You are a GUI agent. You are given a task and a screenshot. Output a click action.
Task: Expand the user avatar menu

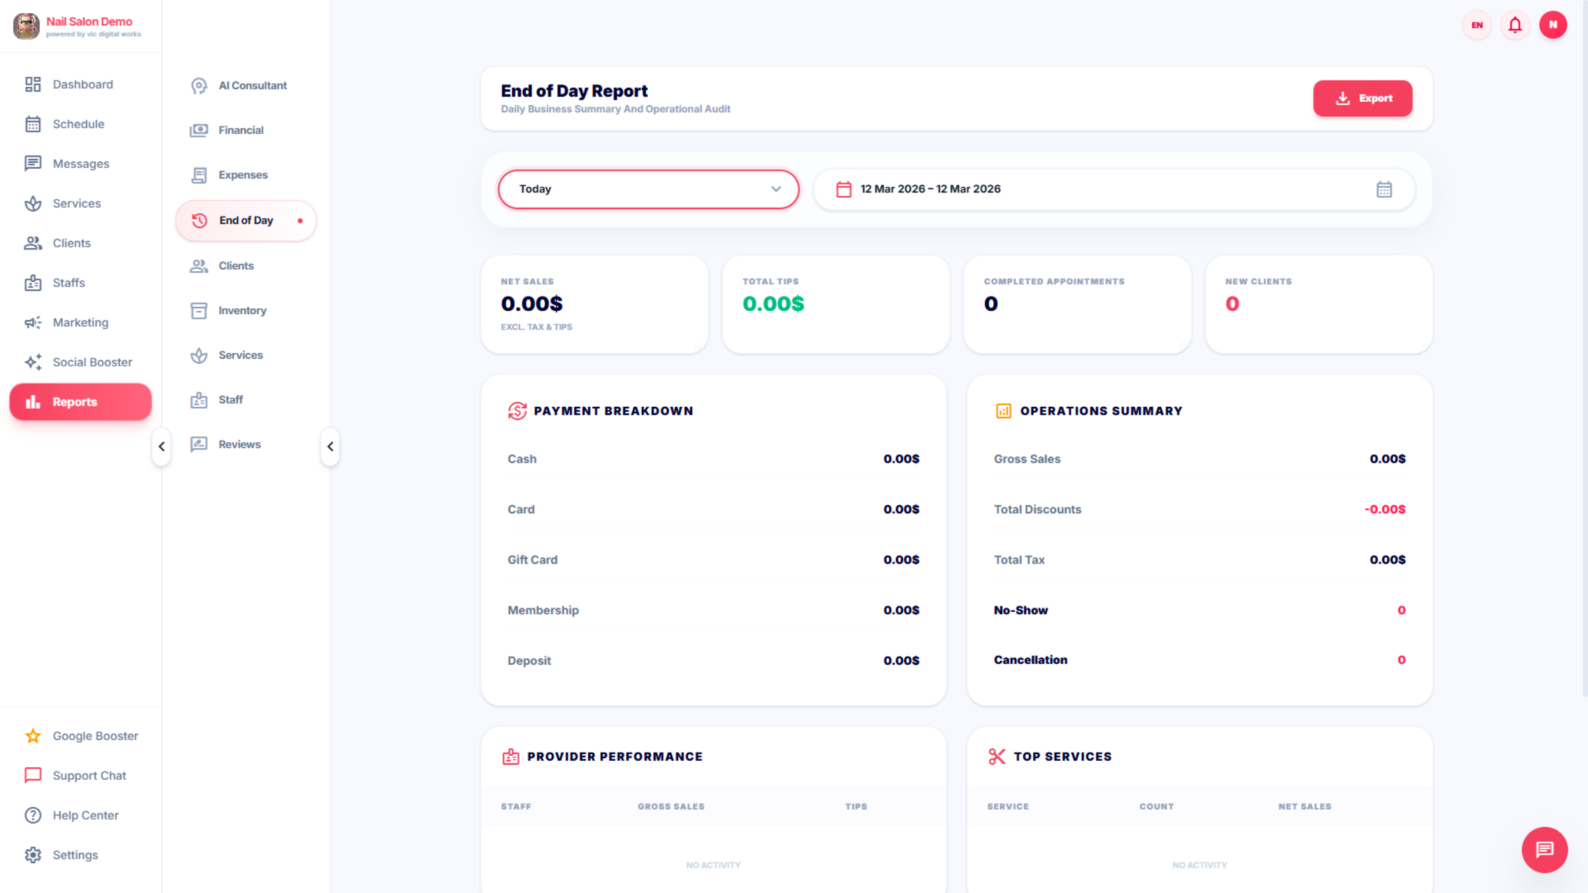[1554, 24]
